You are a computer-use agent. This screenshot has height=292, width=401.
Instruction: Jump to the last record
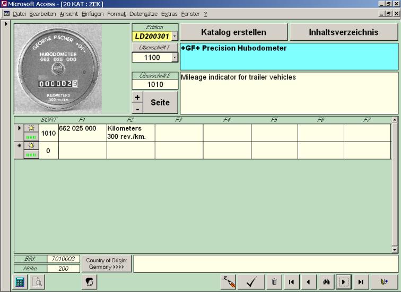tap(361, 282)
